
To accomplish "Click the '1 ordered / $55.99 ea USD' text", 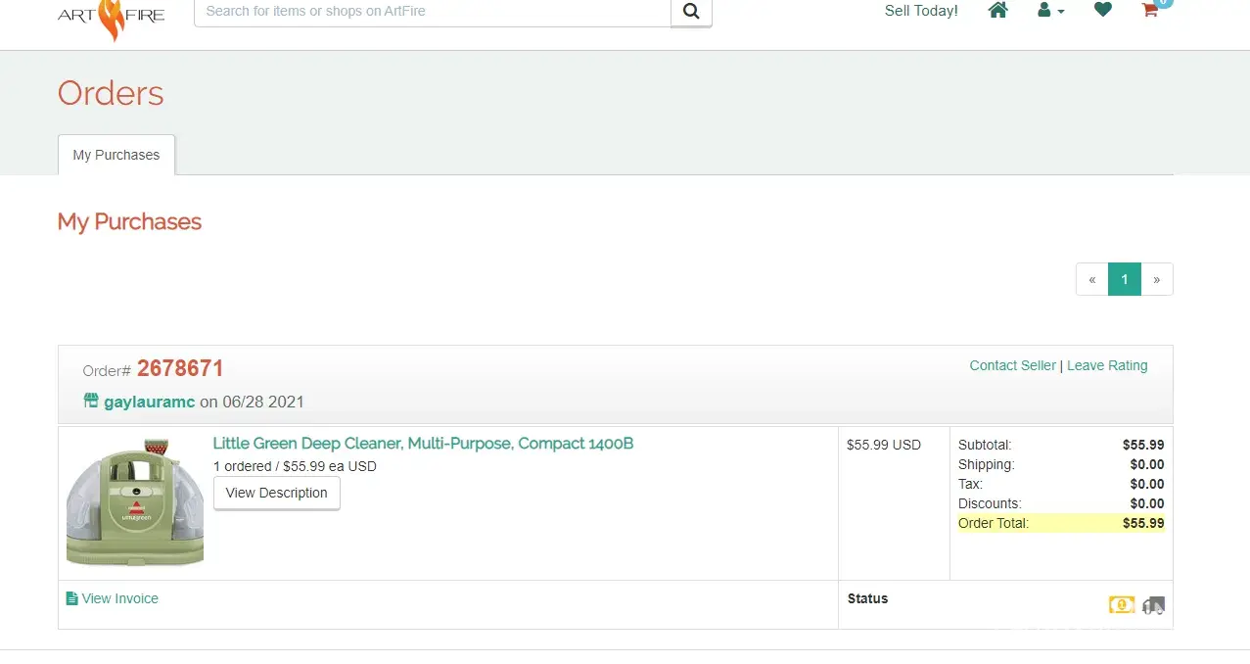I will 295,466.
